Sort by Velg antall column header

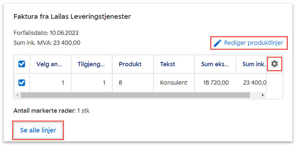(49, 64)
